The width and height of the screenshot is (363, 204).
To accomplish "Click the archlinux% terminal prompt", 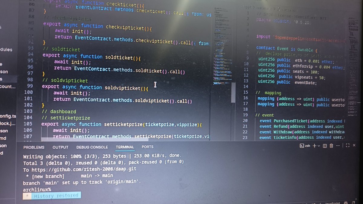I will [37, 189].
